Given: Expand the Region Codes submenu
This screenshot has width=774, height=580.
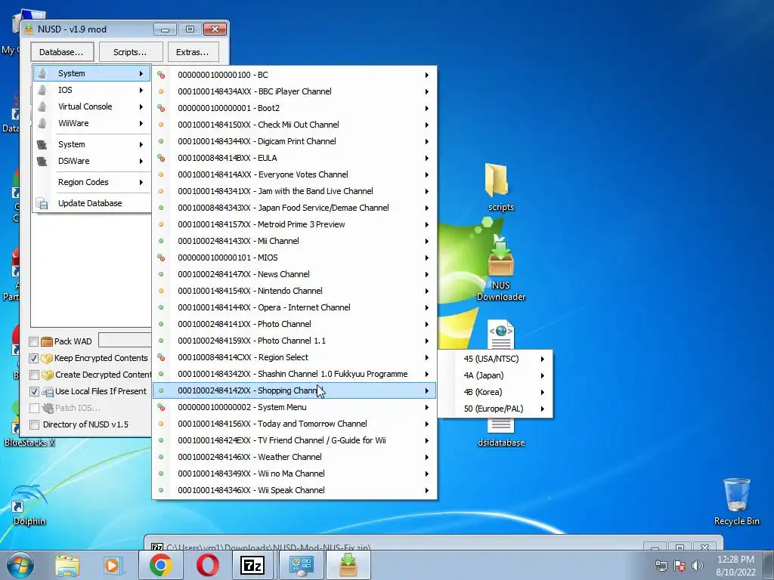Looking at the screenshot, I should pos(91,182).
